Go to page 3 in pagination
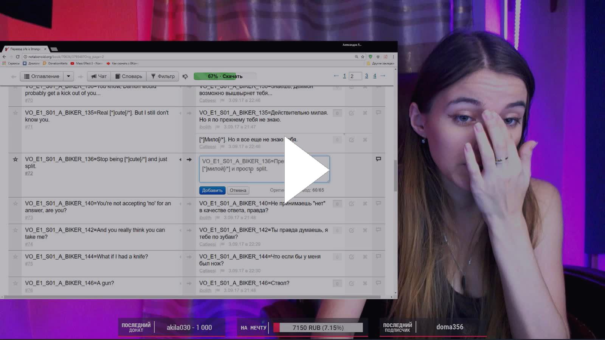The height and width of the screenshot is (340, 605). coord(366,76)
